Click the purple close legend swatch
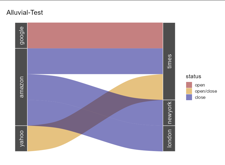 point(189,97)
